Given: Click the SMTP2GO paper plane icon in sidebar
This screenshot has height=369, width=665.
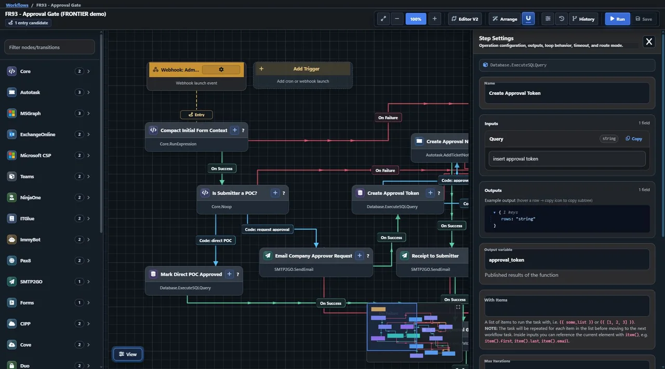Looking at the screenshot, I should point(12,281).
